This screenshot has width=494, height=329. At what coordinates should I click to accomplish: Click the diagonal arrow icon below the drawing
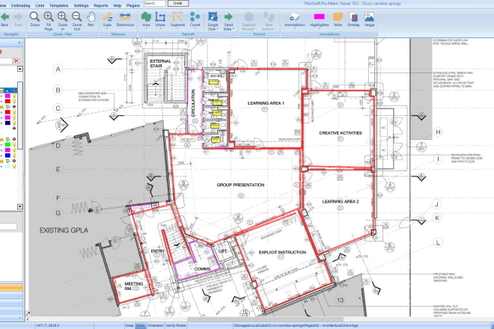click(28, 313)
